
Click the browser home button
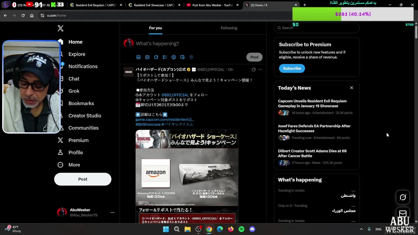(32, 15)
